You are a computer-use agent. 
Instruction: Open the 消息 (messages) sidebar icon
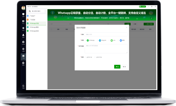(x=23, y=15)
